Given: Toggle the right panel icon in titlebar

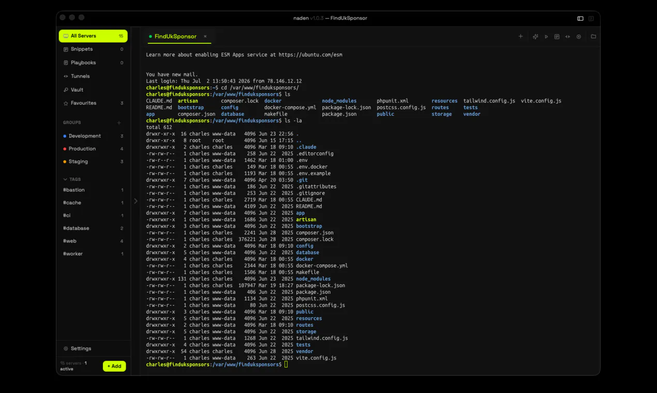Looking at the screenshot, I should 591,19.
